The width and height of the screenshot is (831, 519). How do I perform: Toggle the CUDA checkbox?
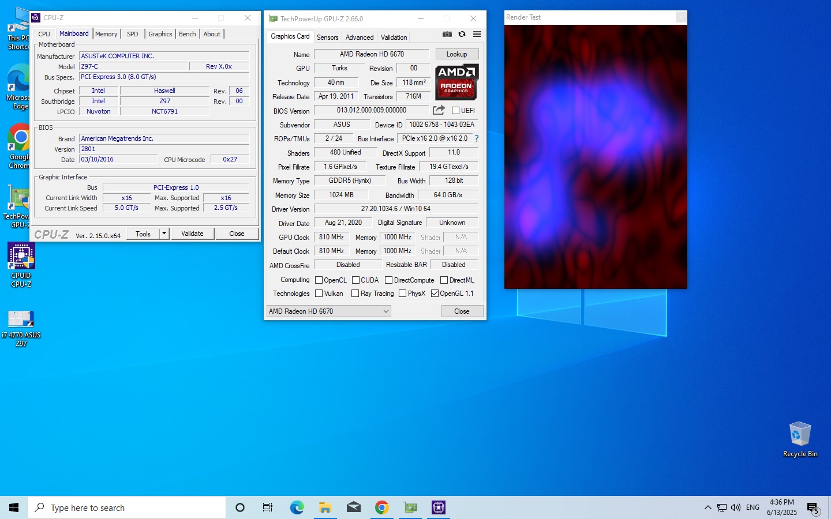click(x=355, y=280)
